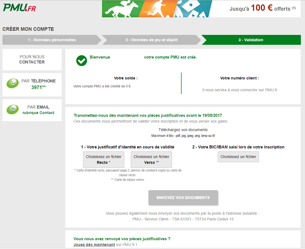Click the PMU.fr logo
The width and height of the screenshot is (305, 249).
(x=19, y=7)
